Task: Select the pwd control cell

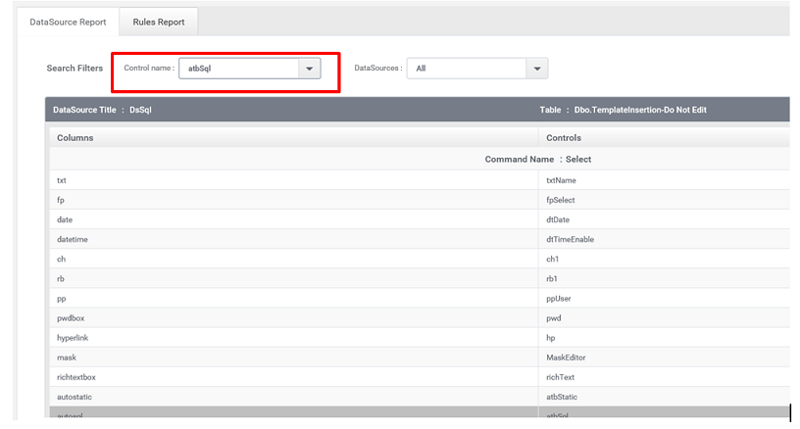Action: [x=665, y=318]
